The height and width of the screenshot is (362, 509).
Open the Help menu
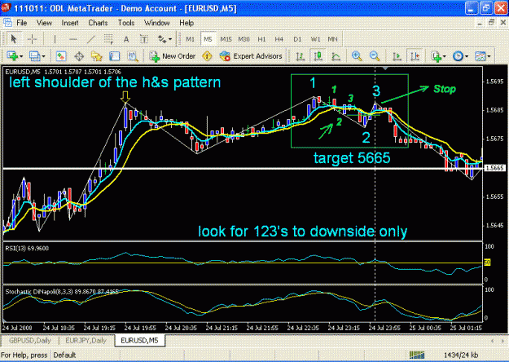pos(186,23)
